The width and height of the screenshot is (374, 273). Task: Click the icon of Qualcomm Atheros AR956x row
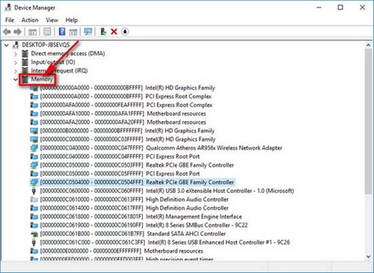[34, 148]
